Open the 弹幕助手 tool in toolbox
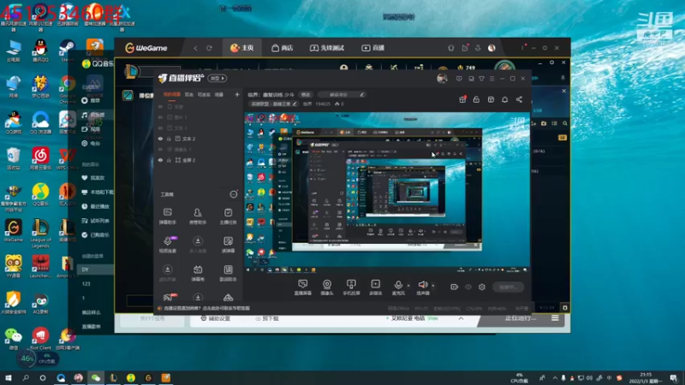This screenshot has height=385, width=685. coord(167,216)
